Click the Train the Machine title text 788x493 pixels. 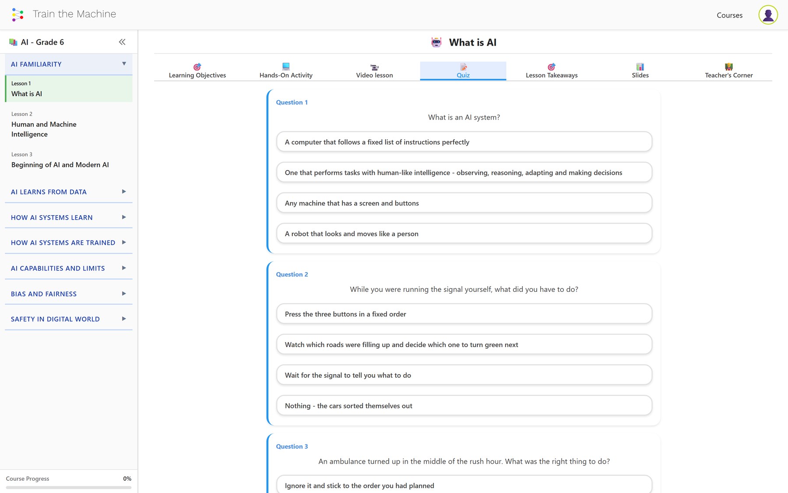pos(74,14)
